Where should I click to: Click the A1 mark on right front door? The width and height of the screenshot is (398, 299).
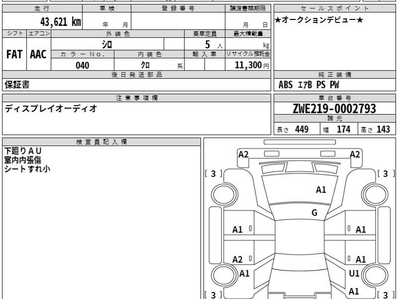pyautogui.click(x=361, y=230)
